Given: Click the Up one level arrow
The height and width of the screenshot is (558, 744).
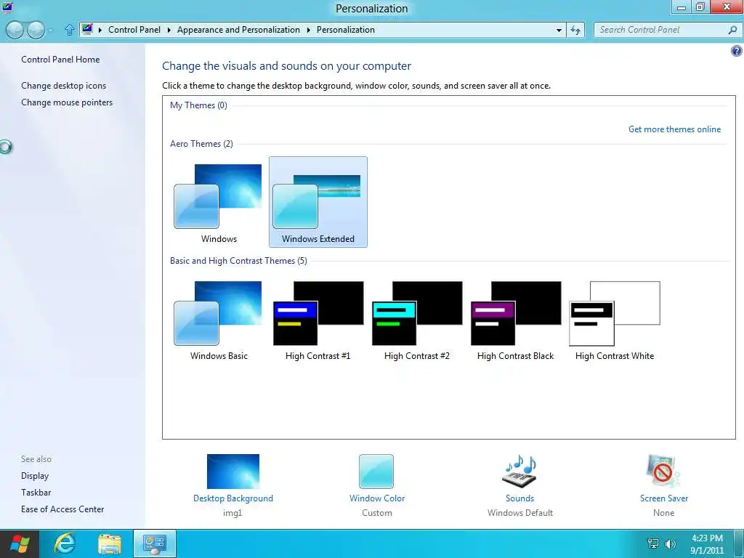Looking at the screenshot, I should pyautogui.click(x=69, y=30).
